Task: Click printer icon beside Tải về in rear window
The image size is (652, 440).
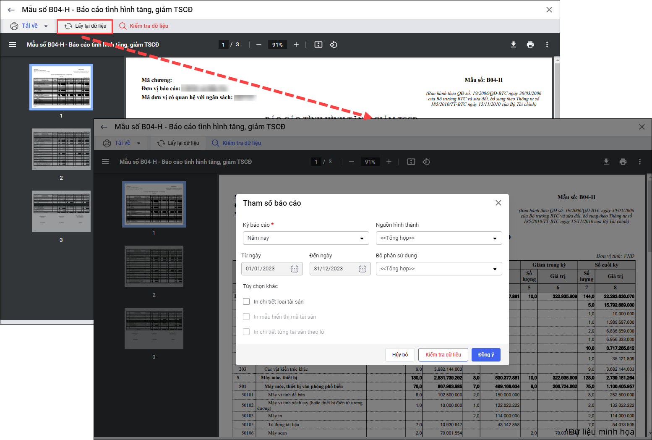Action: [x=14, y=26]
